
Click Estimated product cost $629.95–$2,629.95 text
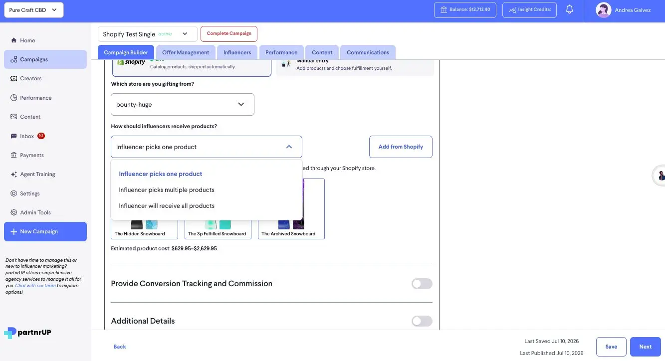pos(164,248)
